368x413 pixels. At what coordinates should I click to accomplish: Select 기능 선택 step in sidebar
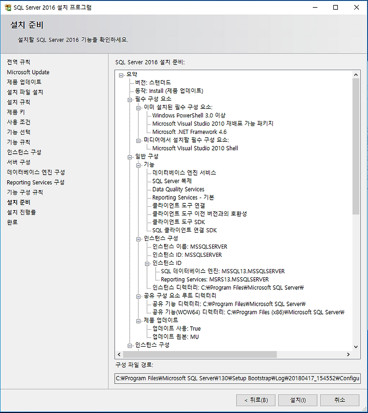(x=18, y=132)
